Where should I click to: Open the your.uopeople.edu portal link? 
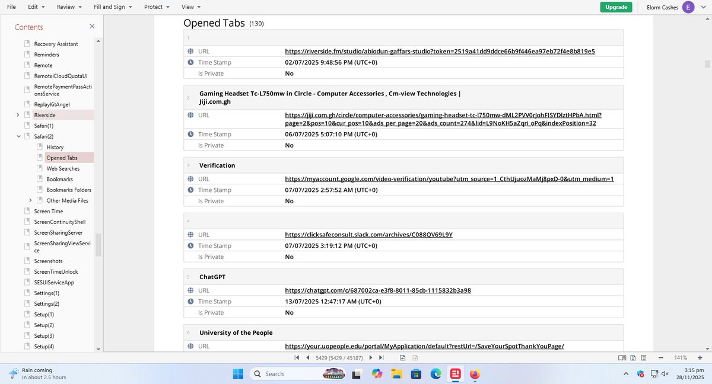[x=424, y=346]
